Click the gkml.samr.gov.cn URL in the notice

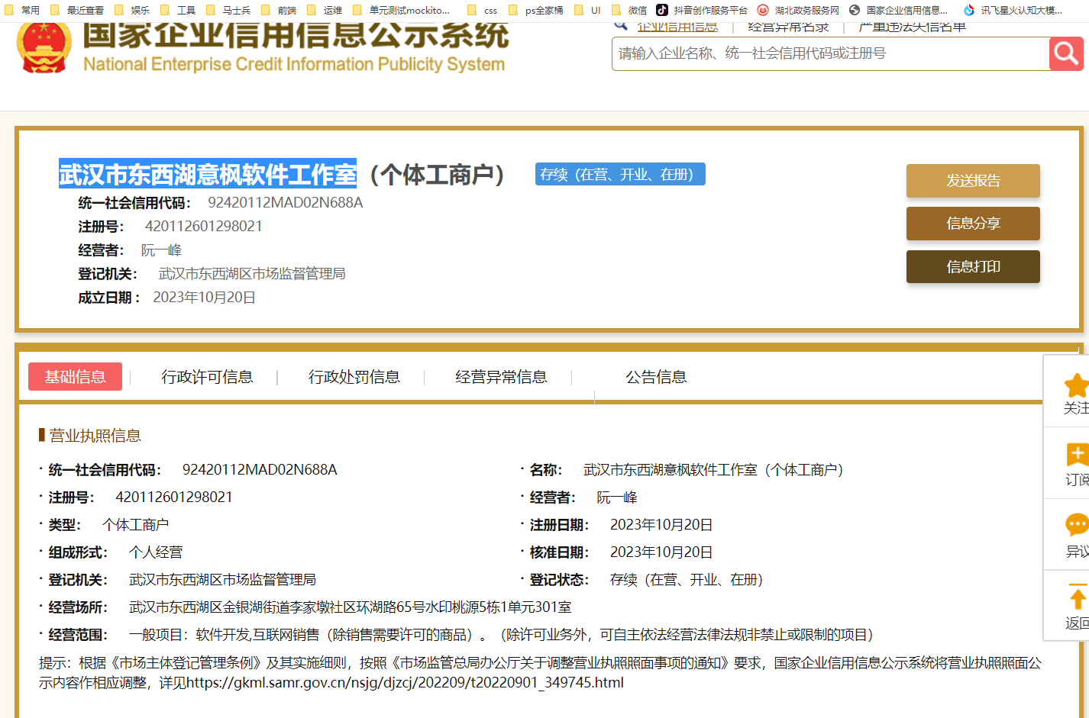(x=405, y=683)
